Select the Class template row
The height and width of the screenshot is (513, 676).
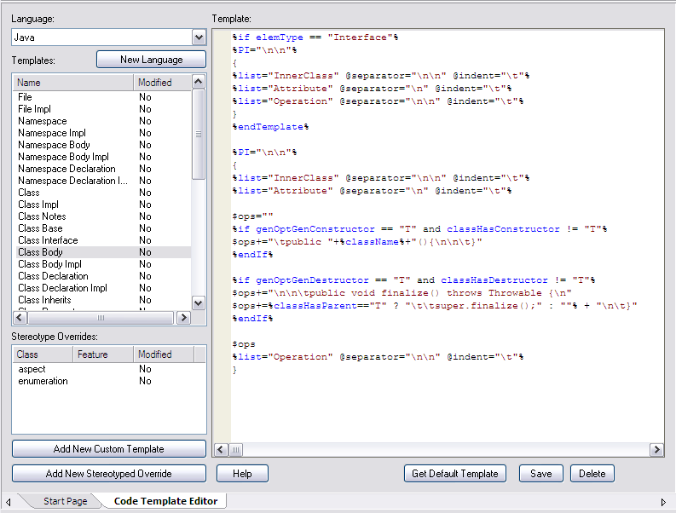click(x=102, y=193)
